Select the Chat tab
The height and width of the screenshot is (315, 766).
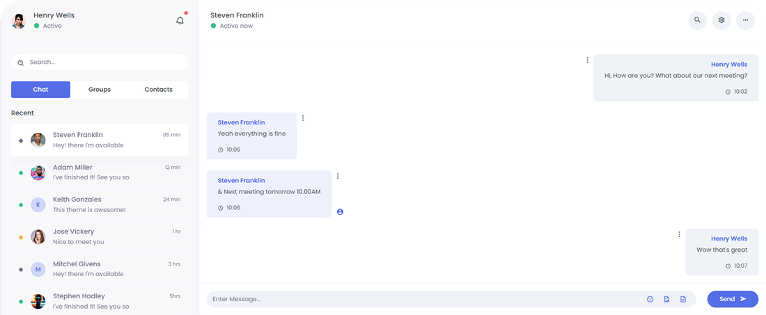40,90
